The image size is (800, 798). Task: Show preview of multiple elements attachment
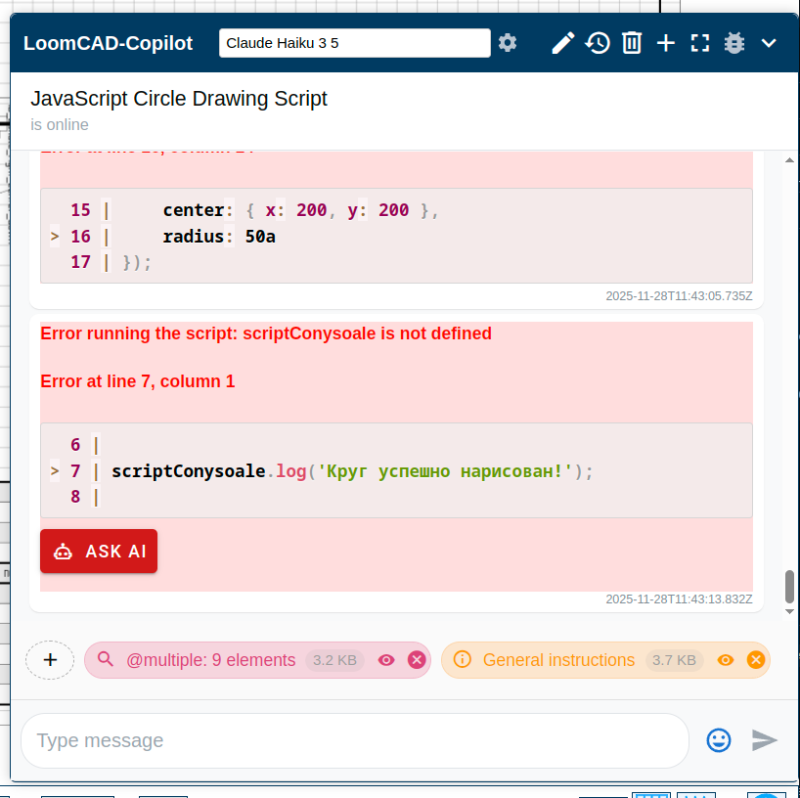[x=386, y=659]
